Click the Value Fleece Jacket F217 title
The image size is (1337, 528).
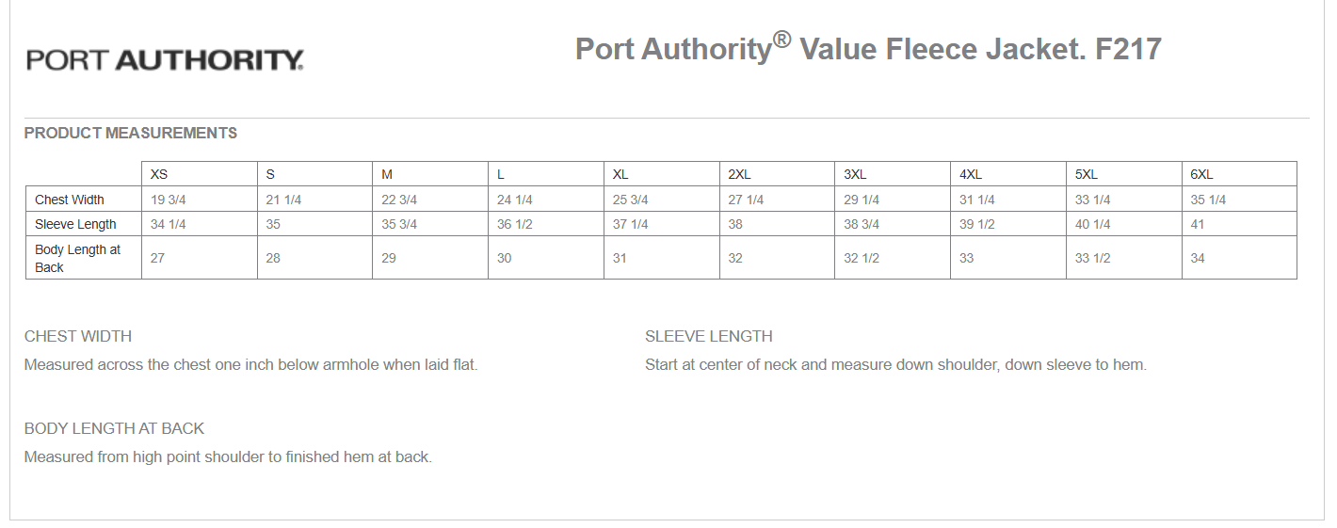[867, 48]
